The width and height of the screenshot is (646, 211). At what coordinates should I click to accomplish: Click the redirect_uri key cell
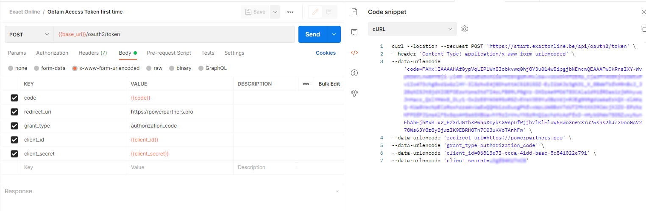[x=73, y=112]
